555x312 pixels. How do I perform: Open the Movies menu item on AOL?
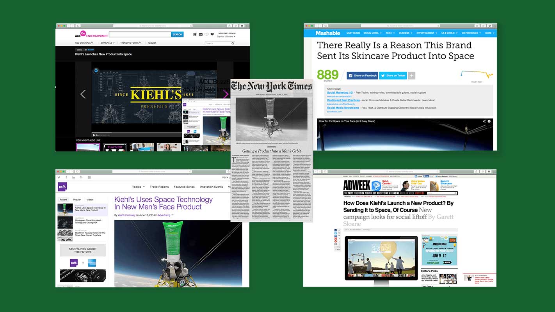[x=152, y=43]
